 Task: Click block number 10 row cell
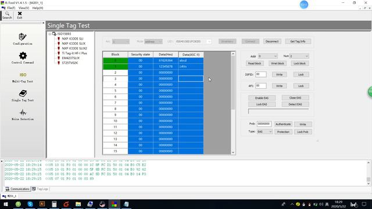point(115,121)
